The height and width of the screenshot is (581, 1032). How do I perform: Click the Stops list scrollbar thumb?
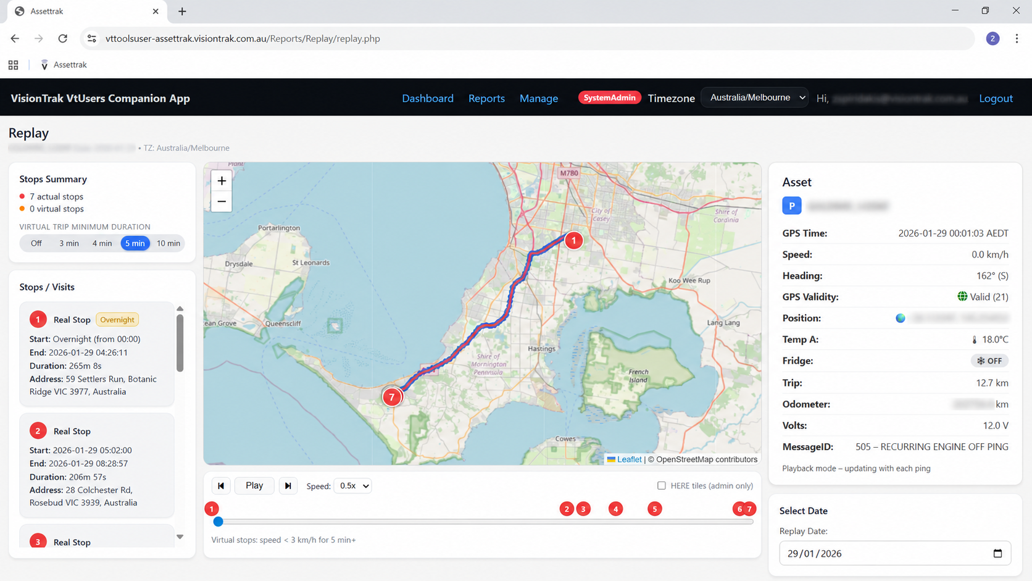coord(180,343)
